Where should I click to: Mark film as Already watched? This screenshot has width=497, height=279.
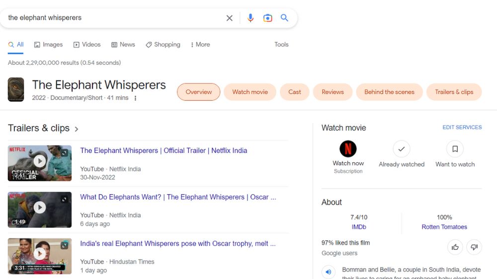point(401,149)
